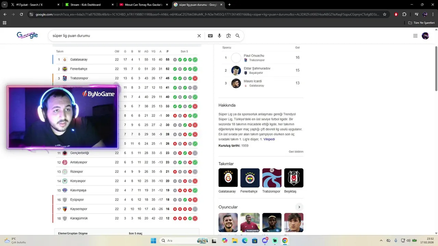Click the Chrome icon in the taskbar

tap(285, 241)
